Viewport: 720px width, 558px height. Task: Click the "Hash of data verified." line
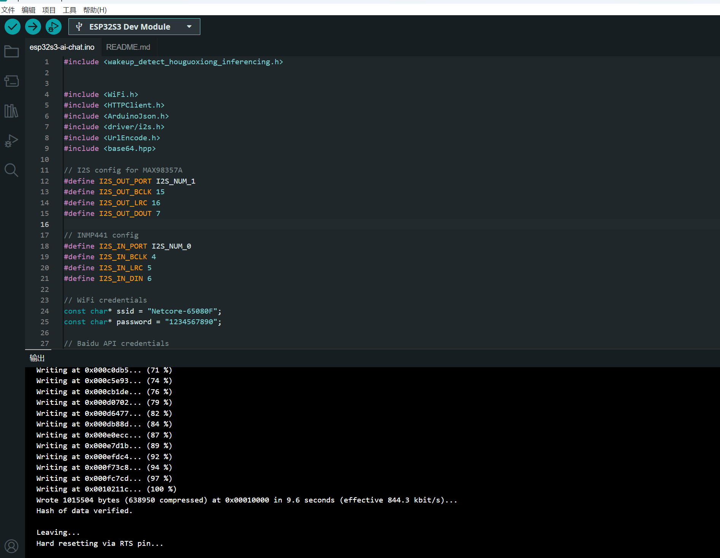[84, 511]
